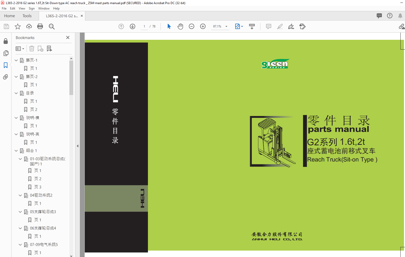Collapse the 目录 bookmark
This screenshot has height=257, width=405.
tap(16, 93)
